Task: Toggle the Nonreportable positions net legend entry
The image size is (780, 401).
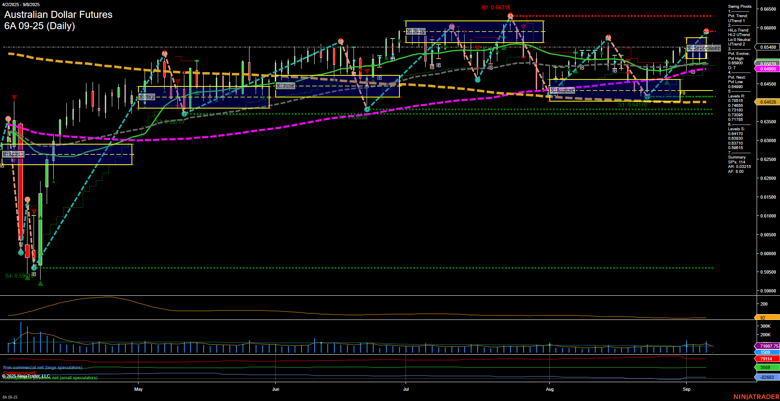Action: (x=49, y=378)
